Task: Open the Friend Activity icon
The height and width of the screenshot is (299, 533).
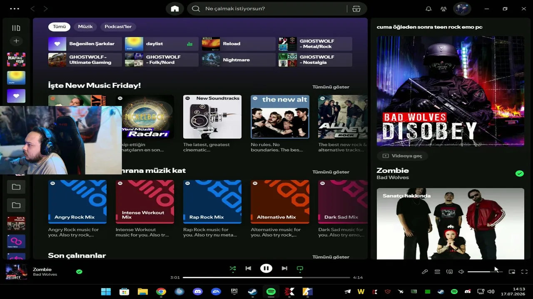Action: pyautogui.click(x=443, y=9)
